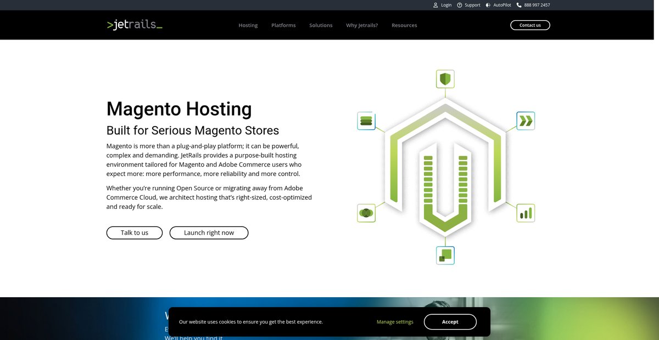The width and height of the screenshot is (659, 340).
Task: Click the Contact us button
Action: [x=530, y=25]
